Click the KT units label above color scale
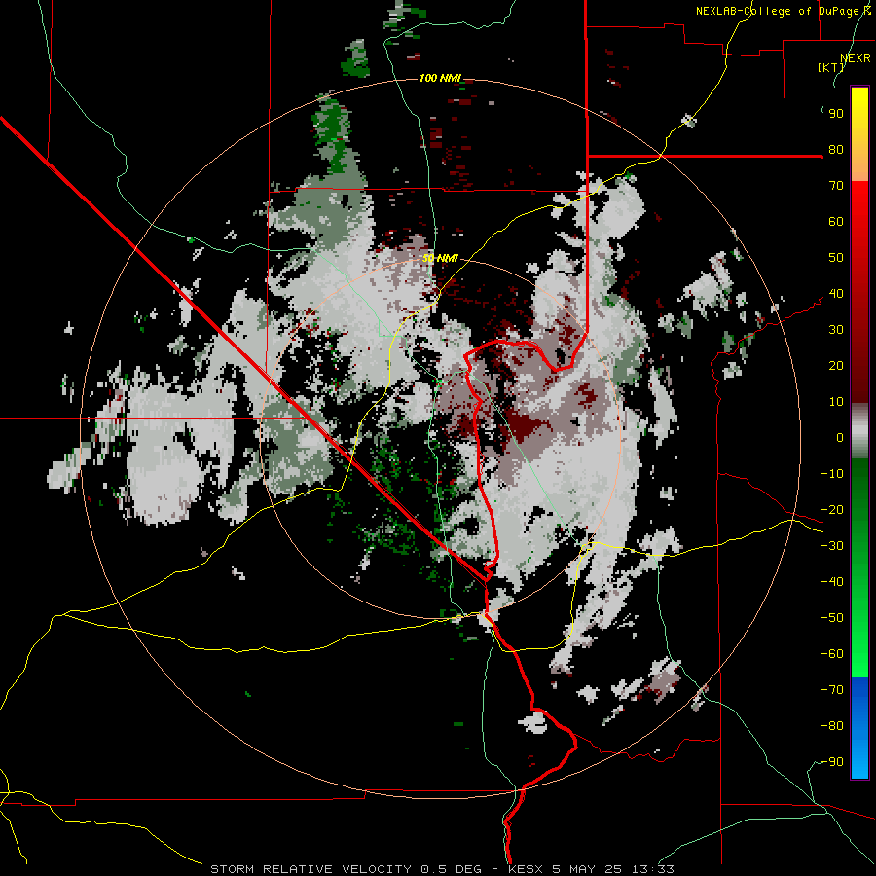876x876 pixels. 831,67
